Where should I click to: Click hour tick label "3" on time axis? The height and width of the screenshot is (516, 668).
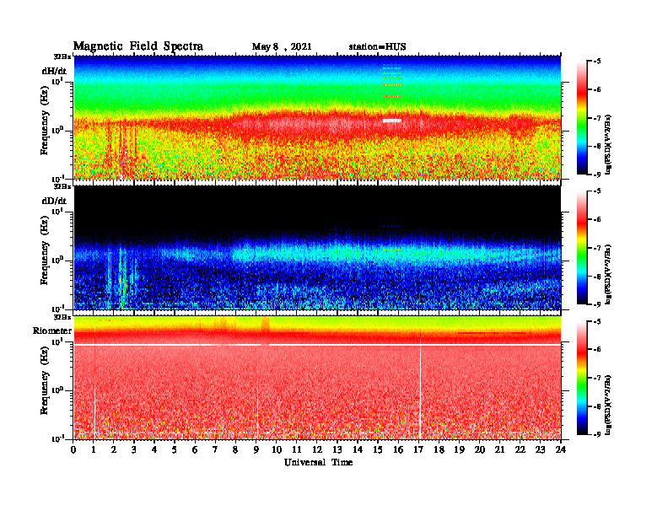(134, 450)
